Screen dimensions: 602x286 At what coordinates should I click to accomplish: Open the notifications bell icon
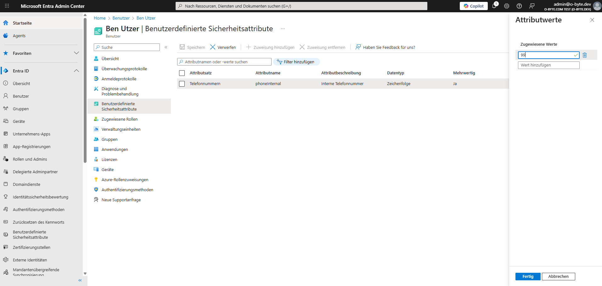coord(494,6)
